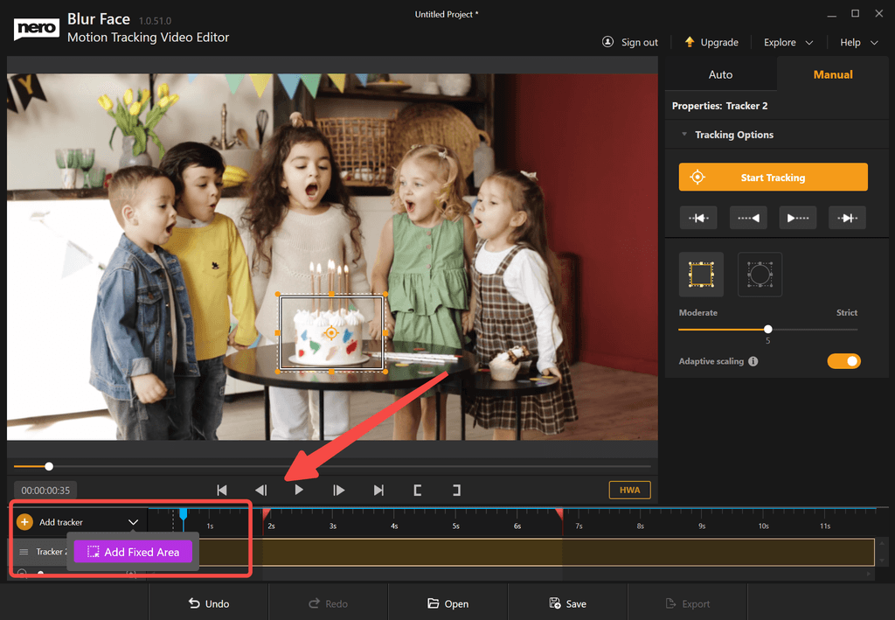Choose Add Fixed Area from the menu

click(133, 552)
